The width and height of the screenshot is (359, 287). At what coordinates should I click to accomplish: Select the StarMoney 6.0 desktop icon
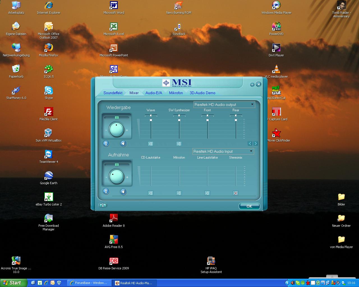[16, 93]
